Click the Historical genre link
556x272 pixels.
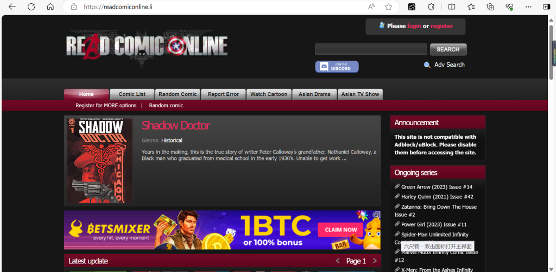[172, 140]
